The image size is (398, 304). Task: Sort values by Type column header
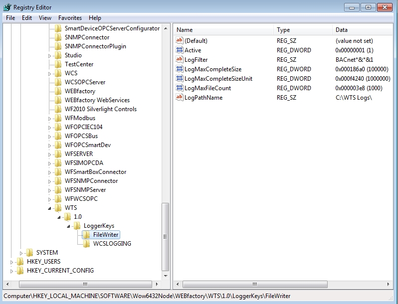303,30
